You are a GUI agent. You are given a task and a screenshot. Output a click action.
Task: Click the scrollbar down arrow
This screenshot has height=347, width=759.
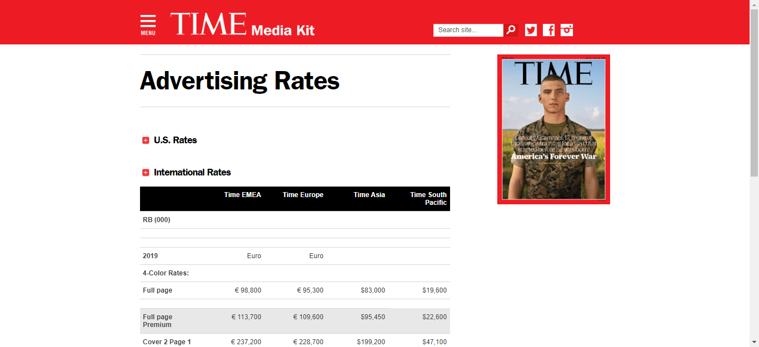pyautogui.click(x=754, y=342)
